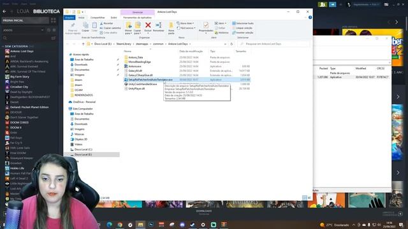Sort by Data de modificação column

click(x=191, y=52)
